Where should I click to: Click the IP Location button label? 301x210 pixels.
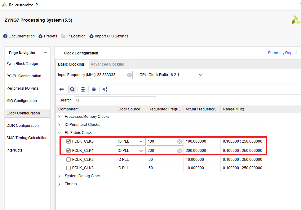76,36
